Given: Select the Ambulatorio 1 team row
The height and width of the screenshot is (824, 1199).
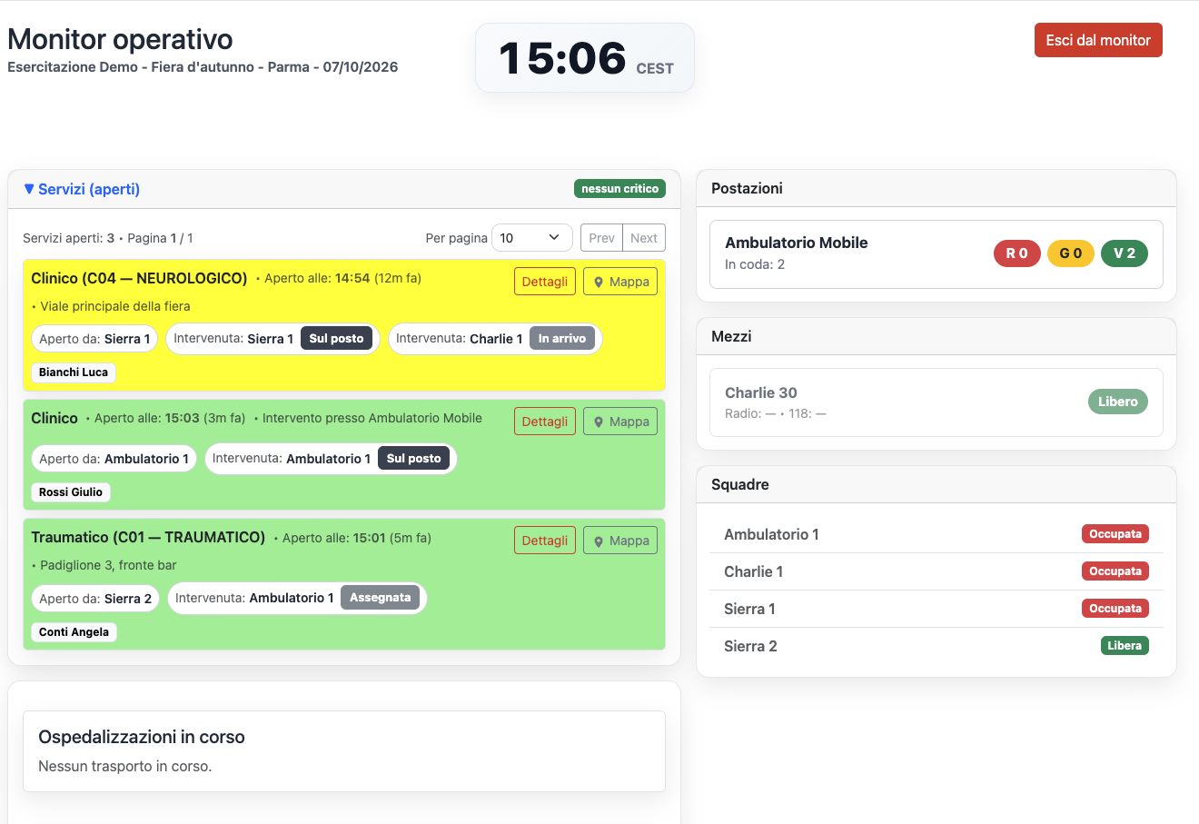Looking at the screenshot, I should coord(936,534).
